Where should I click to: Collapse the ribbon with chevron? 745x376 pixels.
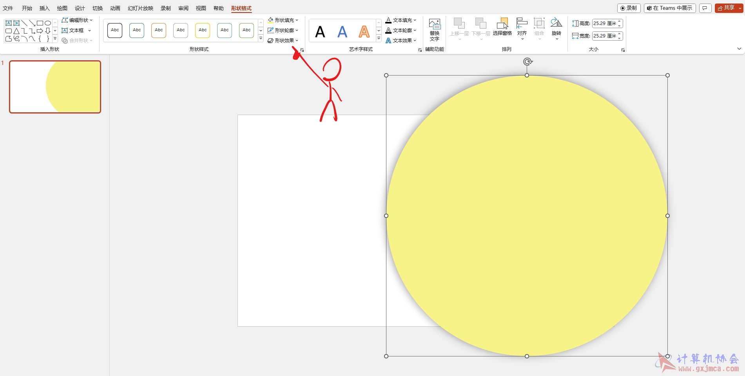(739, 49)
